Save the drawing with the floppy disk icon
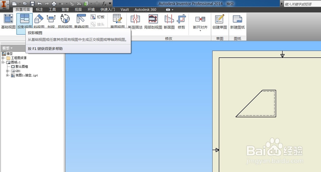The width and height of the screenshot is (321, 172). [x=32, y=4]
